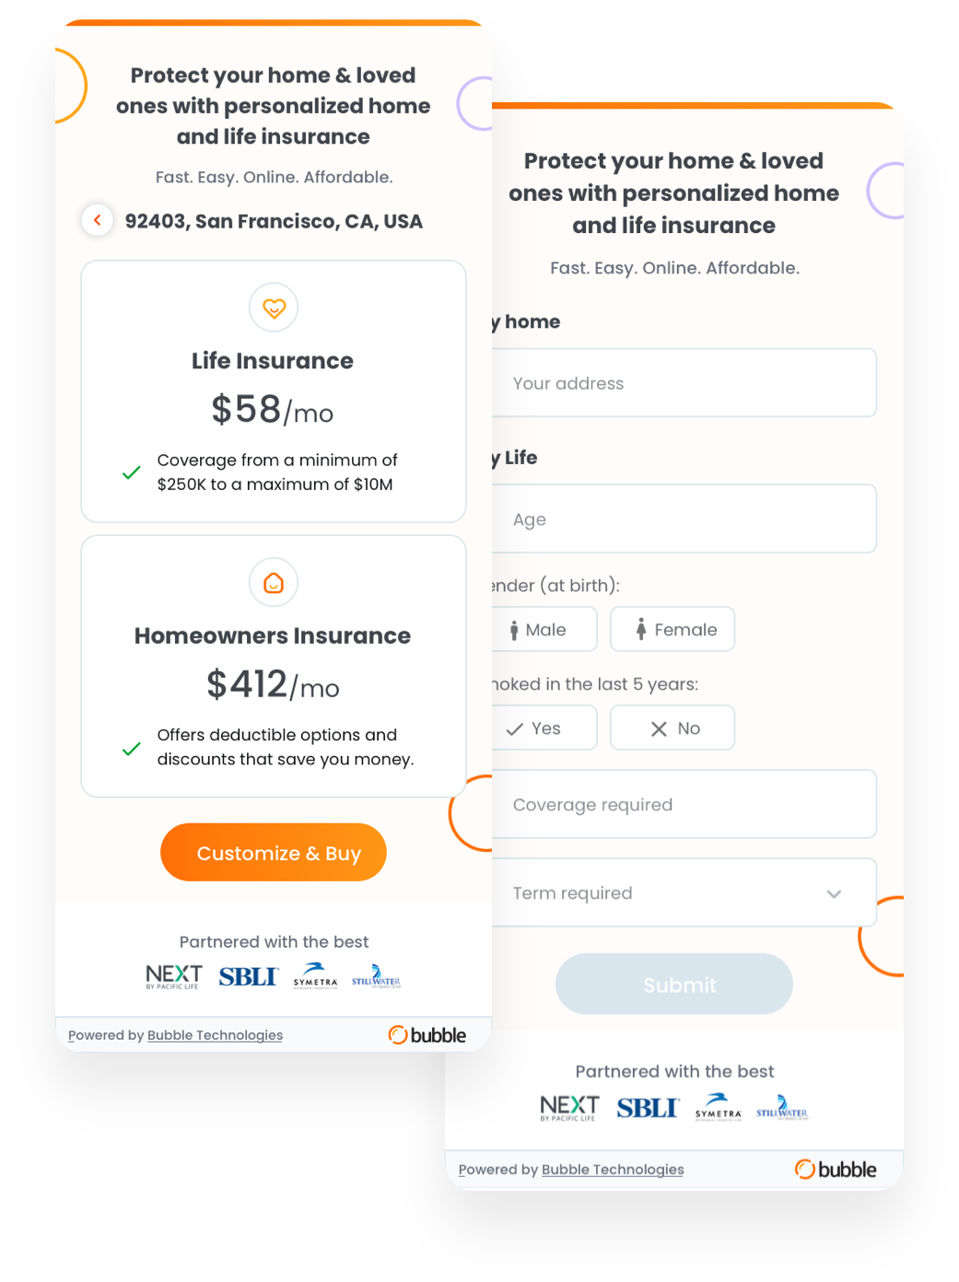Click the Your address input field
The height and width of the screenshot is (1282, 959).
(684, 383)
